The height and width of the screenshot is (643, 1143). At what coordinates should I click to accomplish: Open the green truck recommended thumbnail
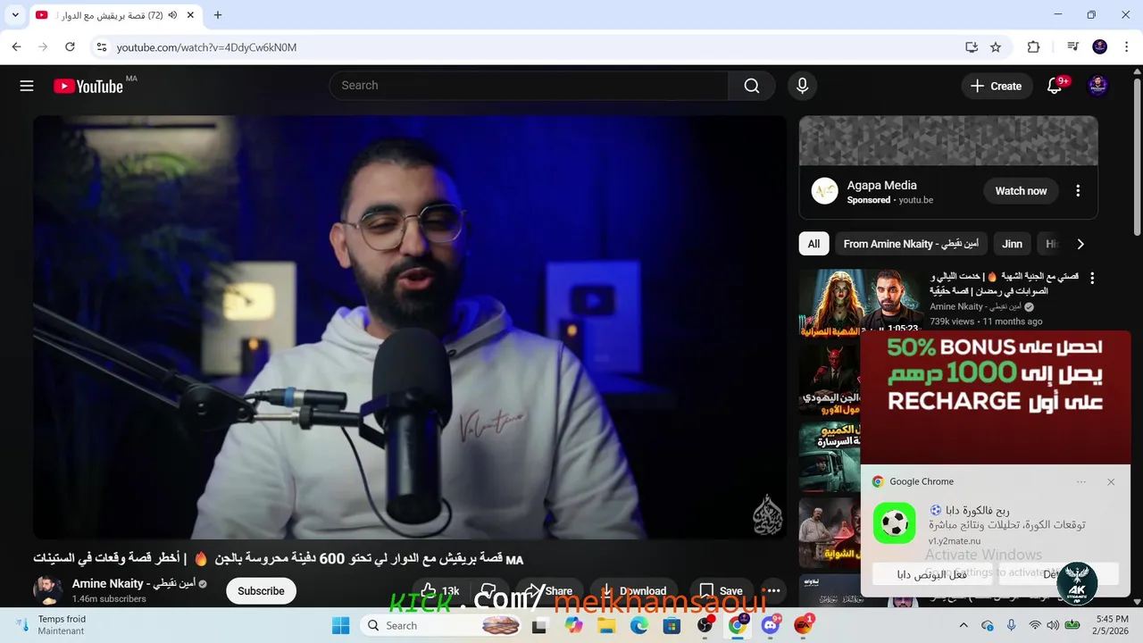coord(830,456)
